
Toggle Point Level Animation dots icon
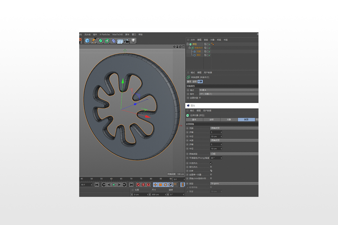pyautogui.click(x=176, y=185)
